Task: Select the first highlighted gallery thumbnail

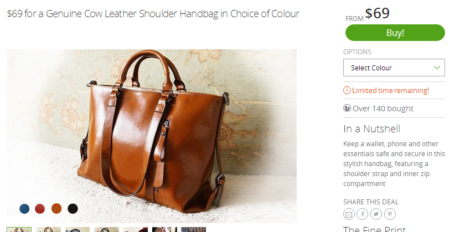Action: point(19,230)
